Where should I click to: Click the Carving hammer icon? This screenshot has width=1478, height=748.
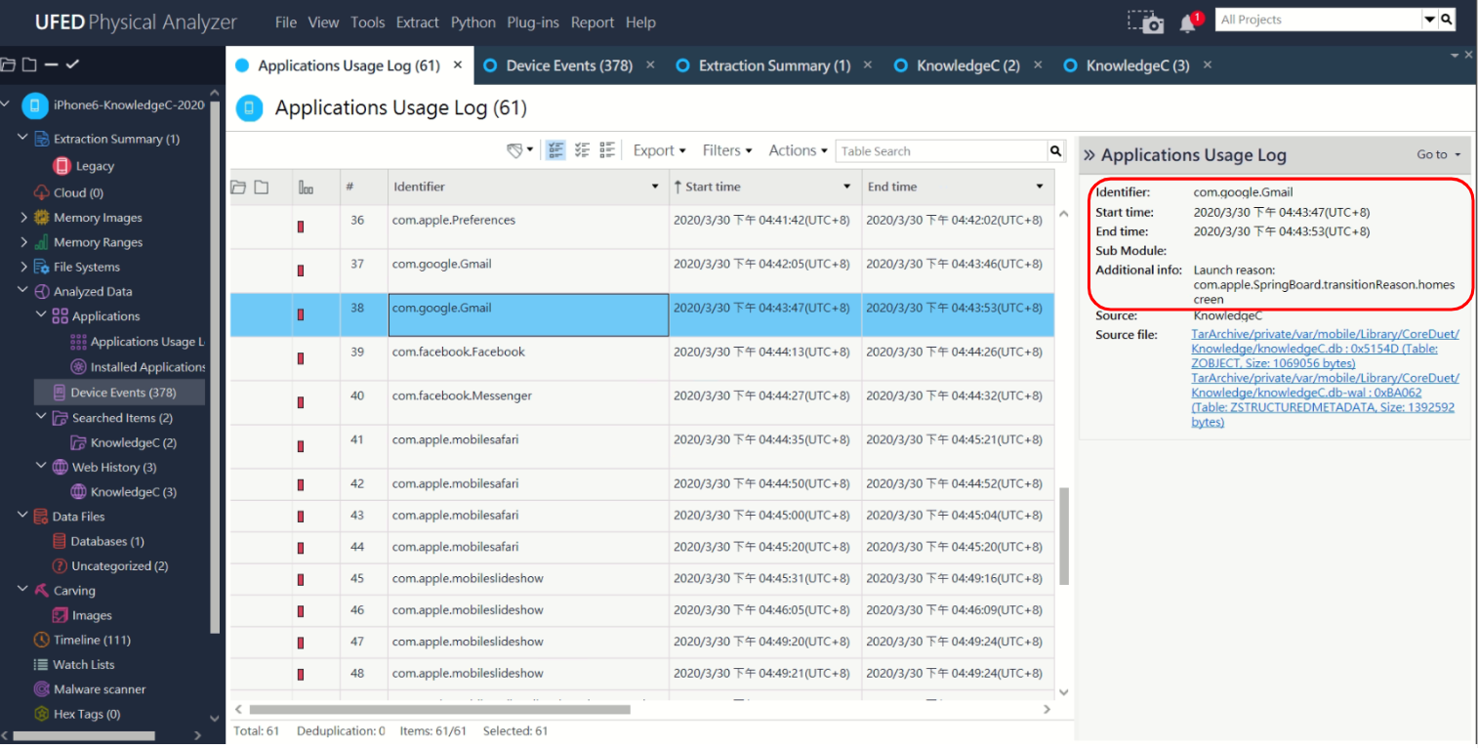[x=41, y=590]
